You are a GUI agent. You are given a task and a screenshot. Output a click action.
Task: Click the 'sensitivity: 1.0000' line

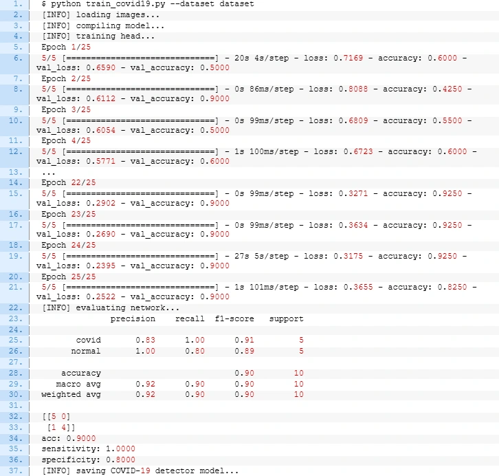pyautogui.click(x=88, y=449)
